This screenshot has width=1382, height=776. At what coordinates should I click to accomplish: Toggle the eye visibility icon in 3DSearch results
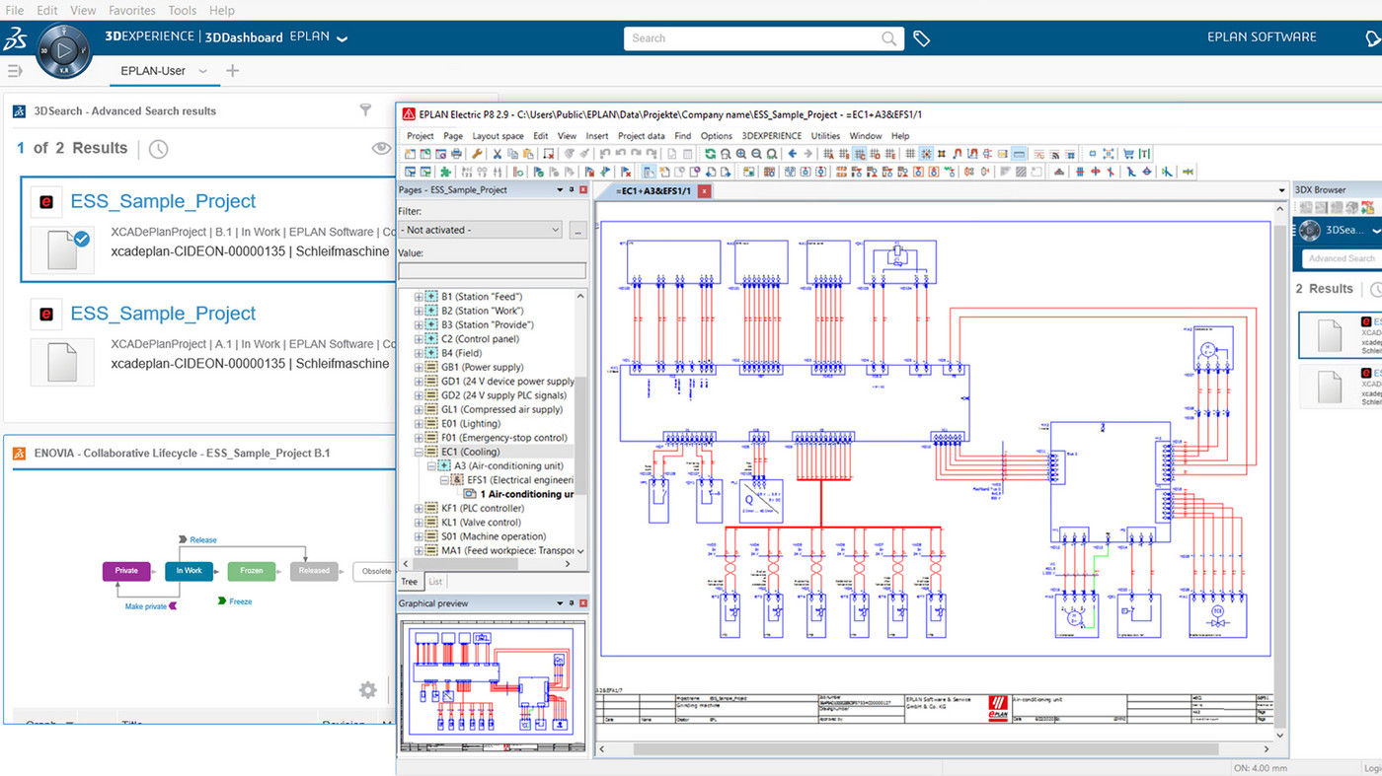(x=381, y=147)
